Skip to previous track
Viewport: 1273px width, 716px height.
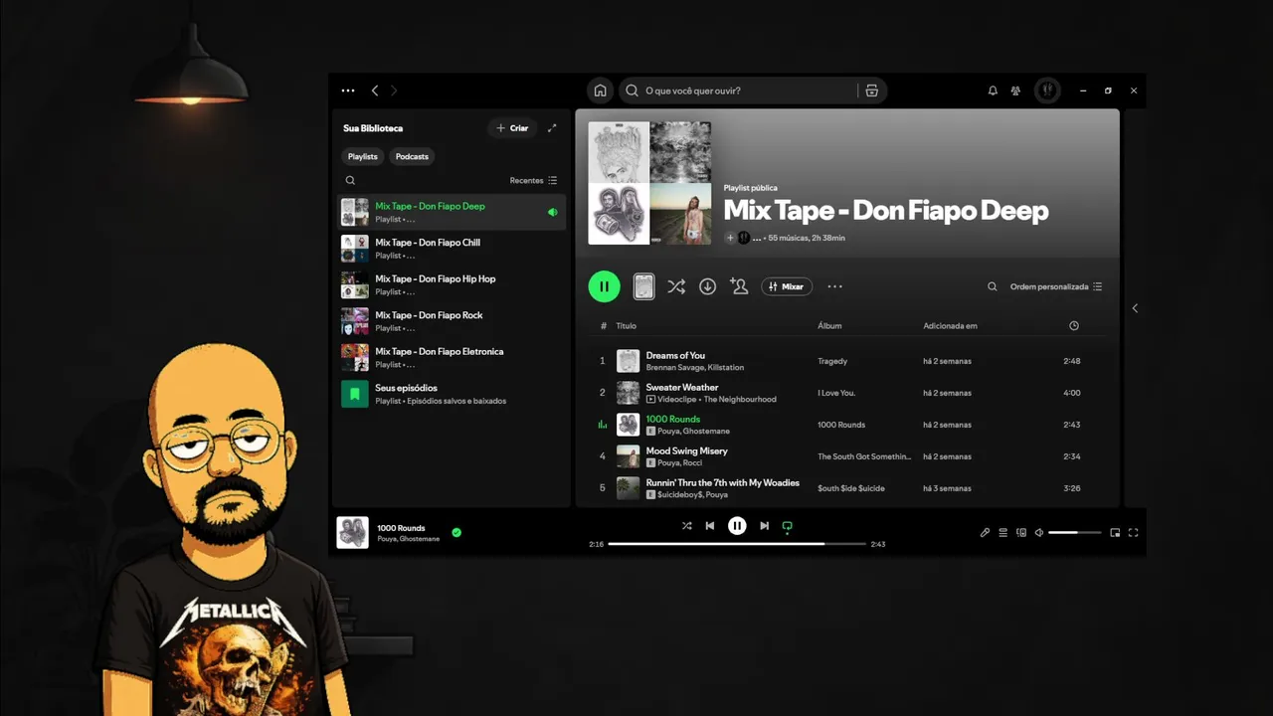[710, 526]
